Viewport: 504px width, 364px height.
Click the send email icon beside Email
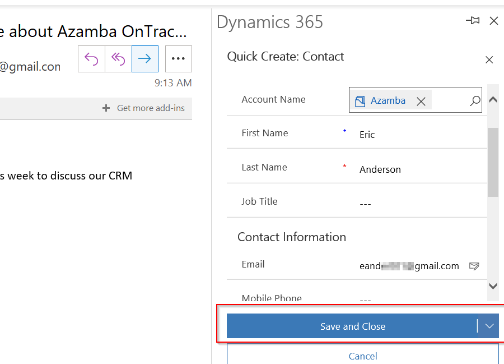coord(474,266)
